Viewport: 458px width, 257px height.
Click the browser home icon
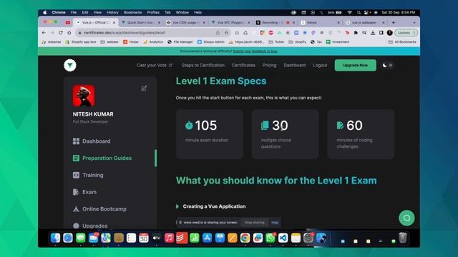click(69, 33)
